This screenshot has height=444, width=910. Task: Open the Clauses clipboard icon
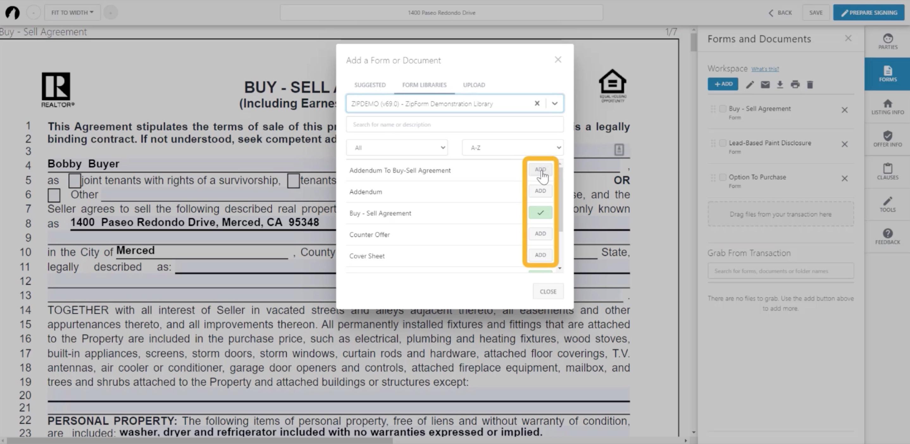tap(888, 171)
